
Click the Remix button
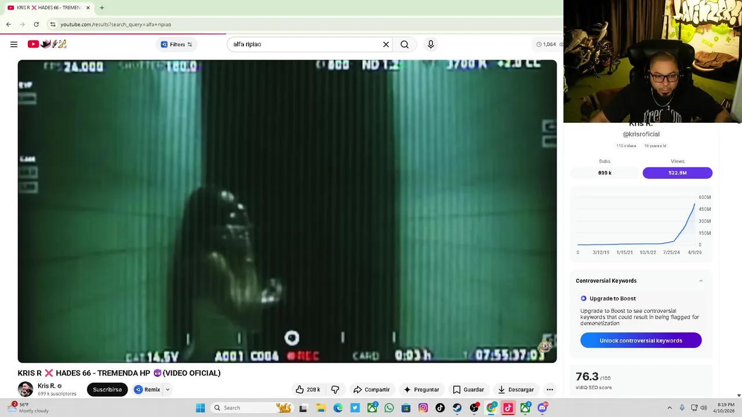coord(148,390)
